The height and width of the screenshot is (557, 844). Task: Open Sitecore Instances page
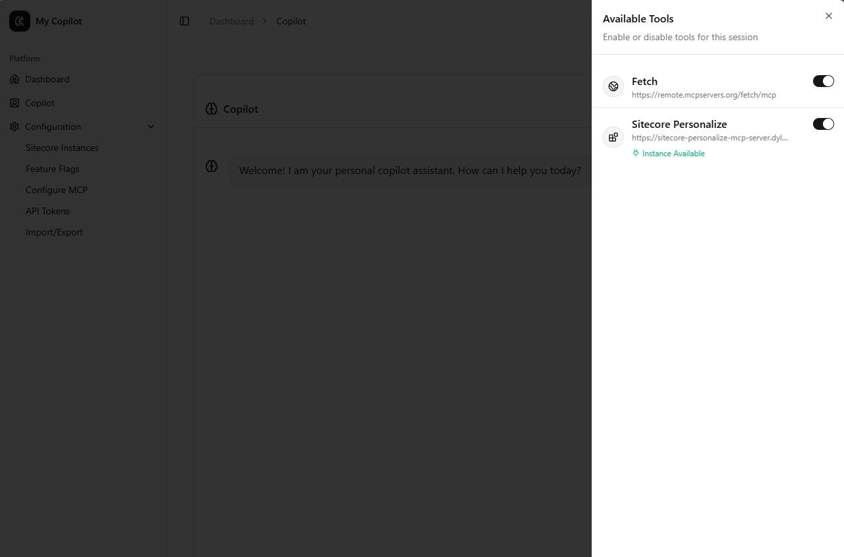[62, 148]
